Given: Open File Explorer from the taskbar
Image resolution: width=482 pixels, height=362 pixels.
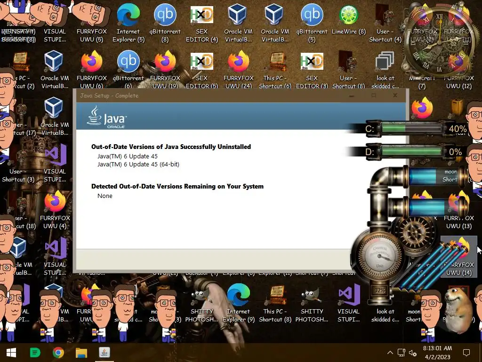Looking at the screenshot, I should click(81, 353).
